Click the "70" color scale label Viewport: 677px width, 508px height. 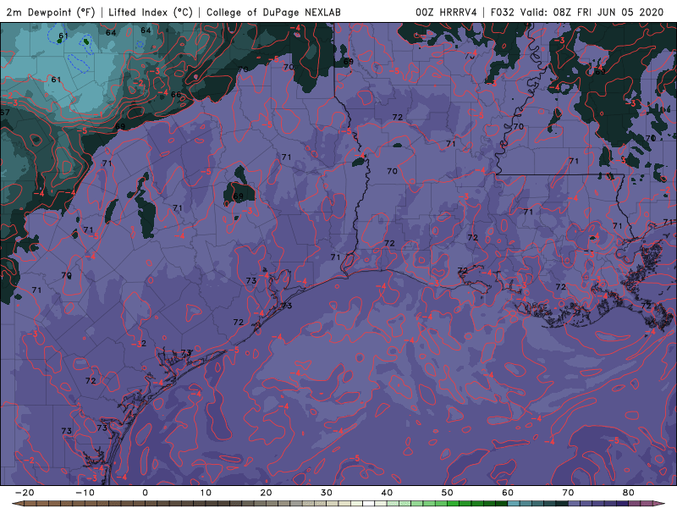tap(568, 493)
